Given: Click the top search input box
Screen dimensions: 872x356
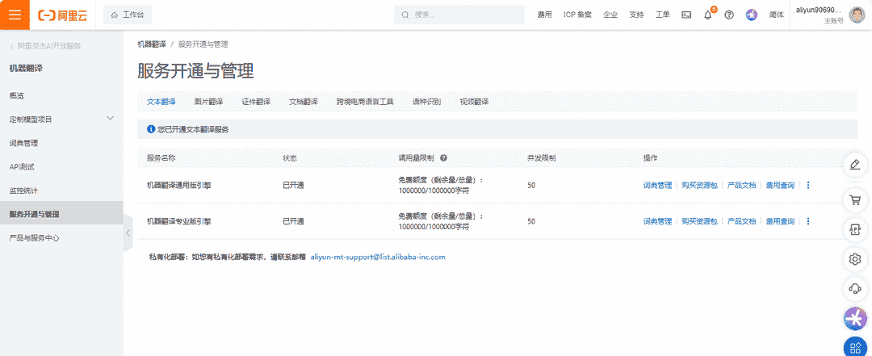Looking at the screenshot, I should [x=464, y=15].
